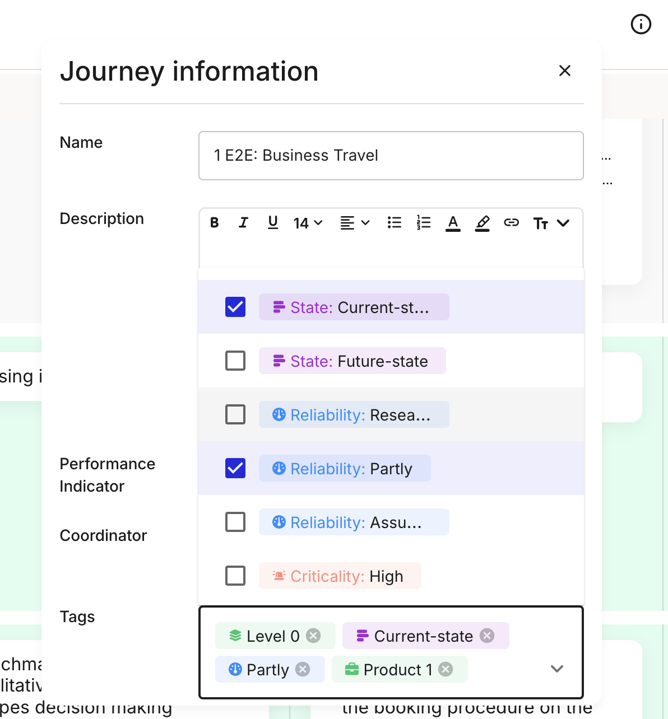This screenshot has width=668, height=719.
Task: Insert a hyperlink in Description
Action: 512,223
